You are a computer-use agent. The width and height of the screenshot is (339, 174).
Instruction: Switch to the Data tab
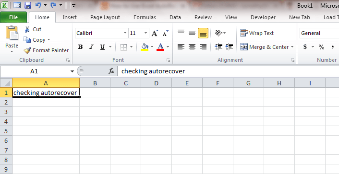click(175, 17)
